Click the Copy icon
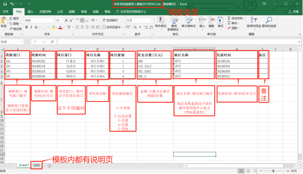Image resolution: width=303 pixels, height=174 pixels. [x=11, y=23]
